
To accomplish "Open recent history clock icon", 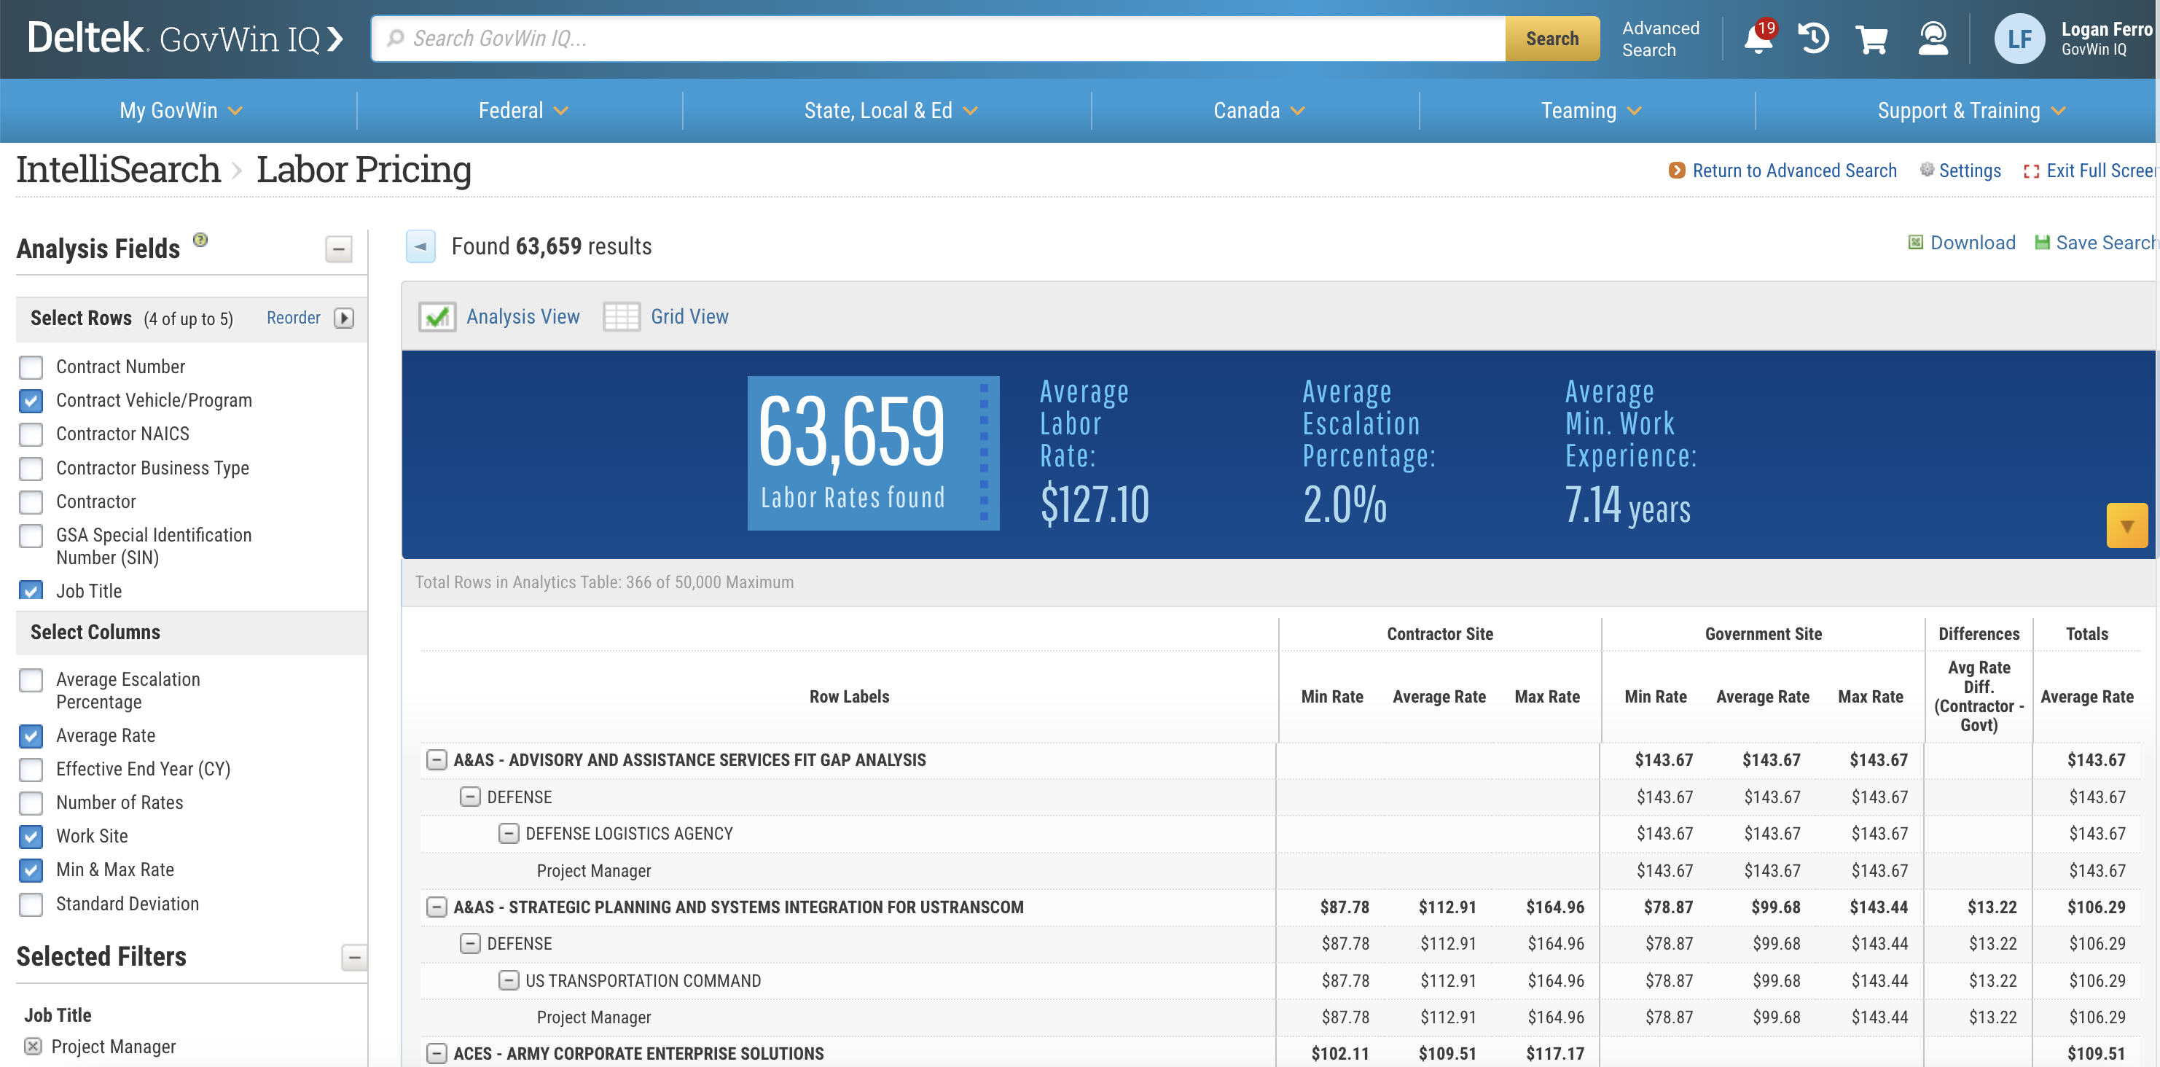I will click(x=1814, y=38).
